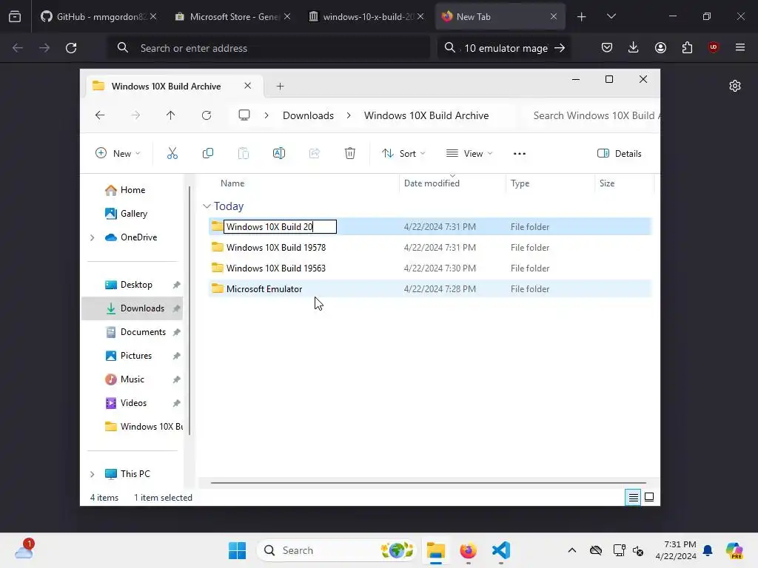
Task: Refresh the File Explorer folder view
Action: pos(207,115)
